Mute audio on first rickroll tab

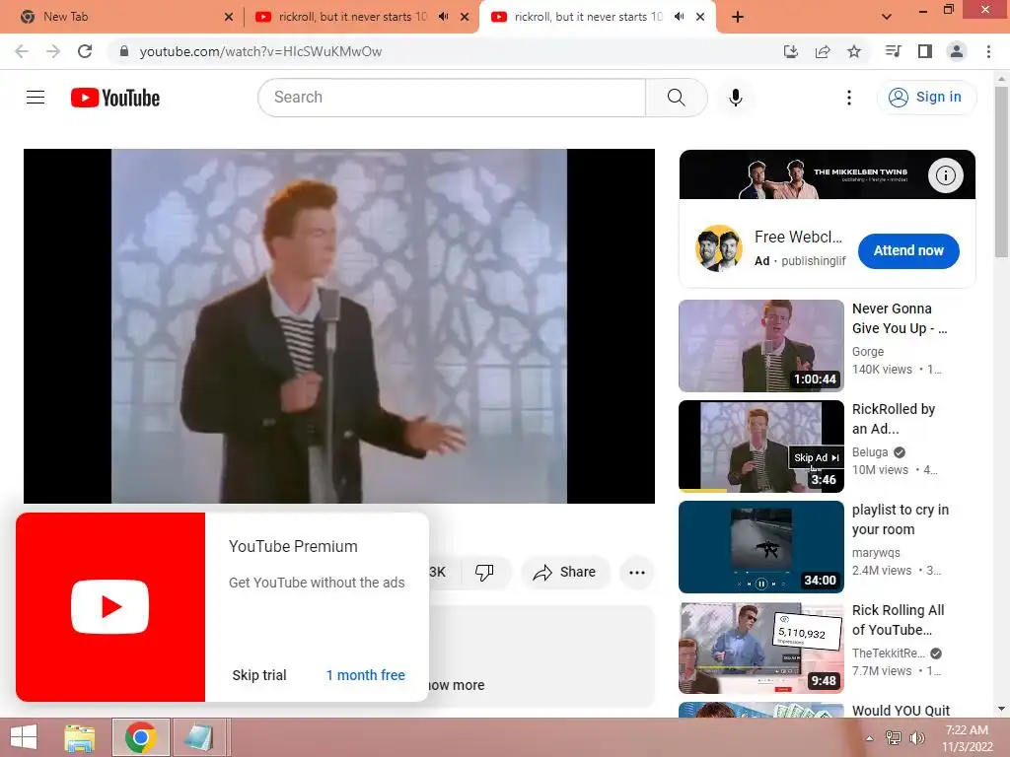tap(444, 17)
